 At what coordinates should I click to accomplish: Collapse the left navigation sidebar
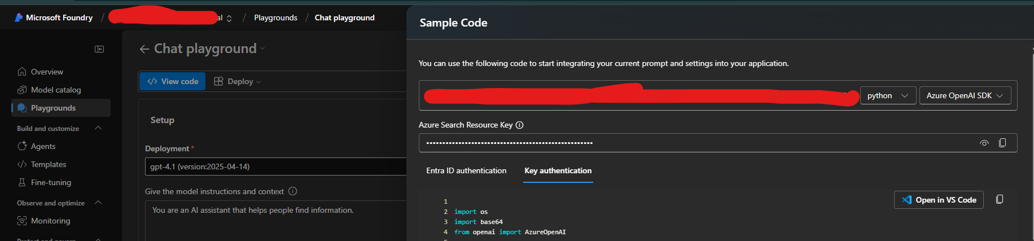coord(99,49)
